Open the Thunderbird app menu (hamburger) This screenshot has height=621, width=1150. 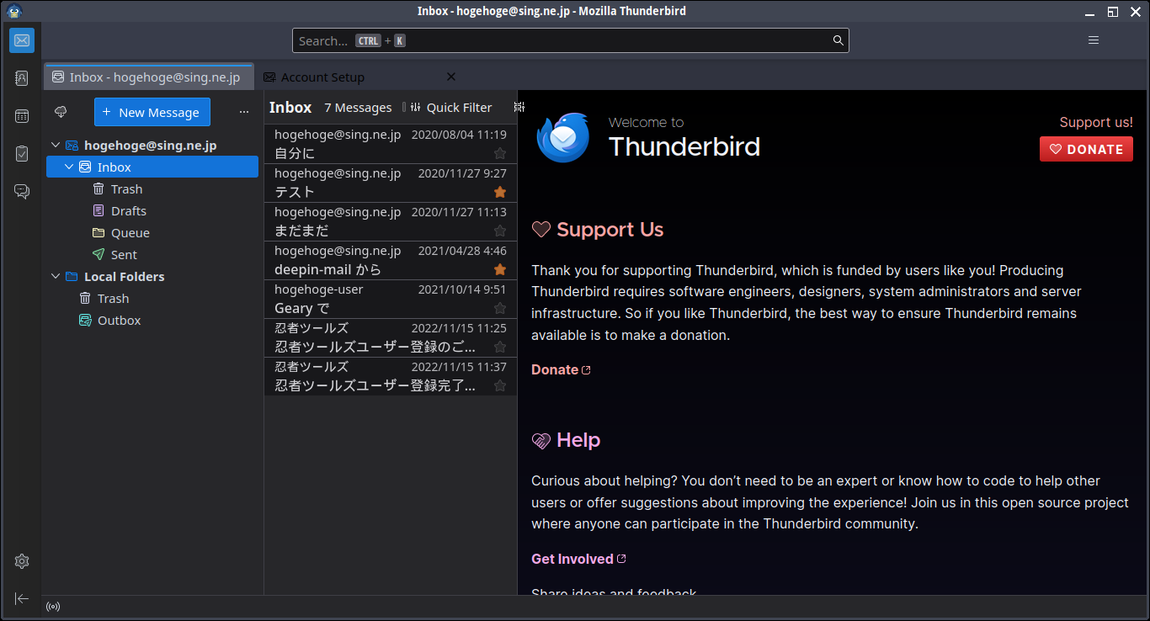[x=1094, y=40]
